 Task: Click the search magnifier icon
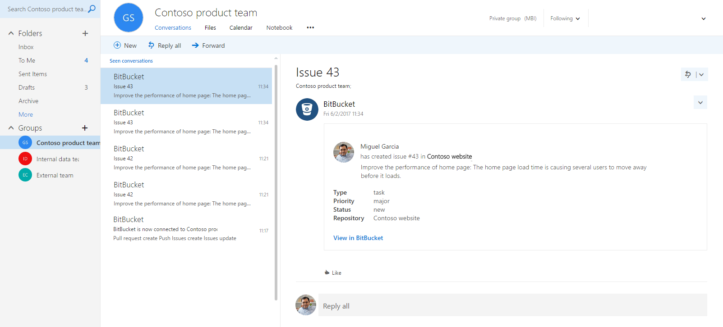[x=92, y=9]
